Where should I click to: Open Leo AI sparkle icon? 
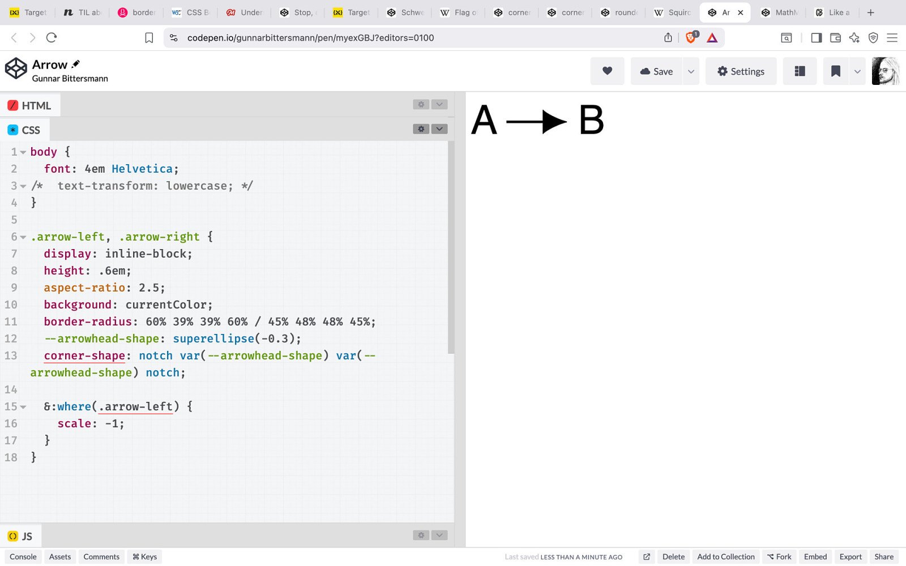(854, 38)
